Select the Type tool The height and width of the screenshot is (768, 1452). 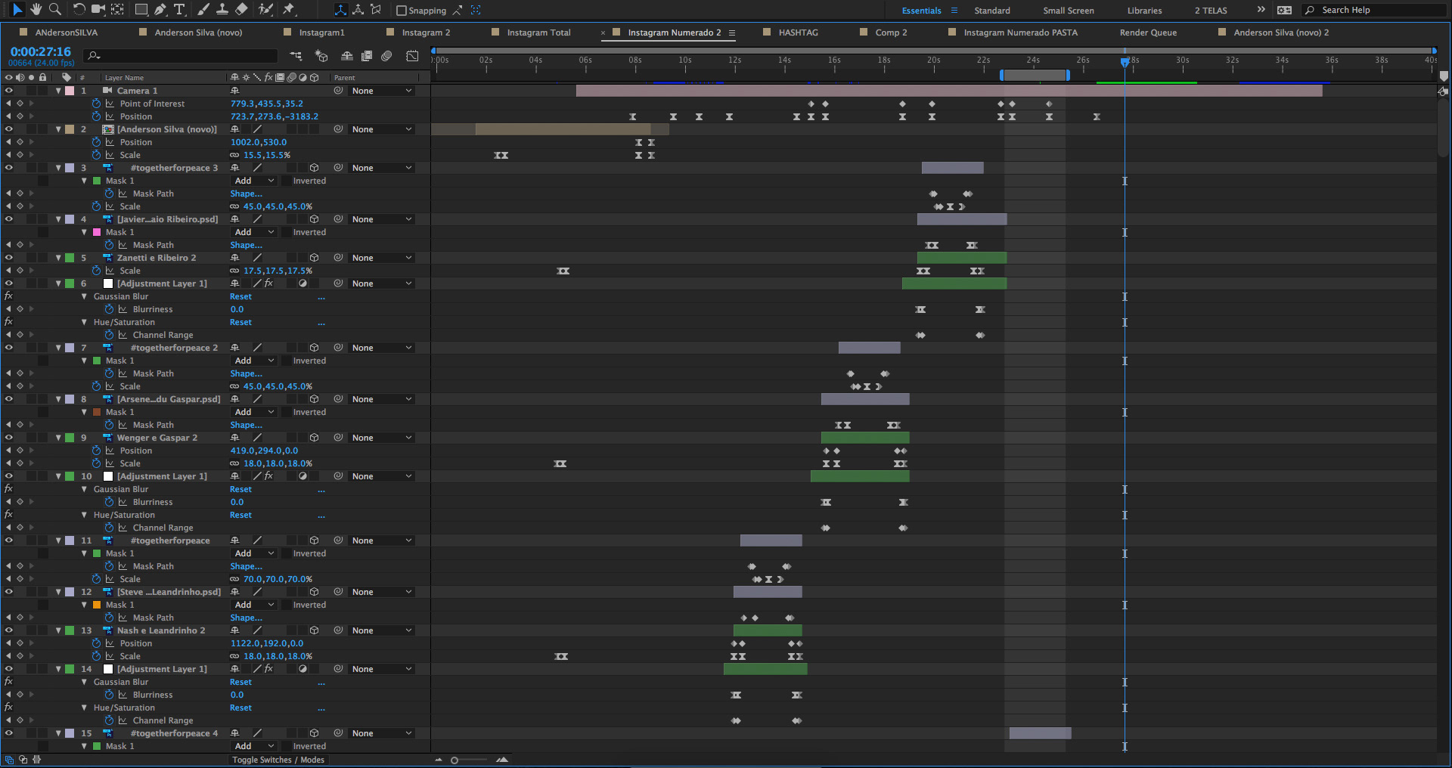point(179,10)
